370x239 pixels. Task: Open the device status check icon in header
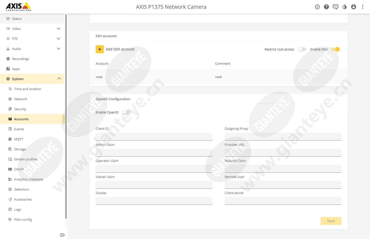[x=317, y=7]
